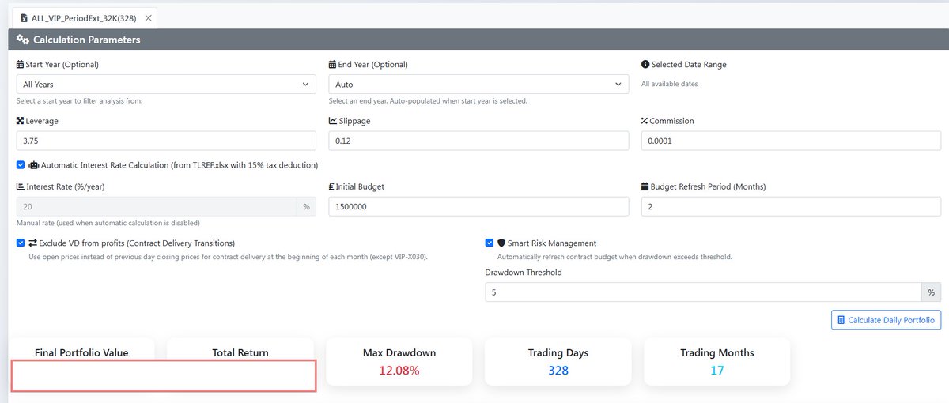
Task: Focus the Commission input containing 0.0001
Action: point(791,141)
